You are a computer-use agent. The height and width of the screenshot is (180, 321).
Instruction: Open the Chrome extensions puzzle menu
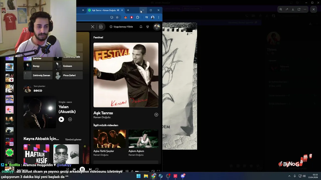pos(138,17)
